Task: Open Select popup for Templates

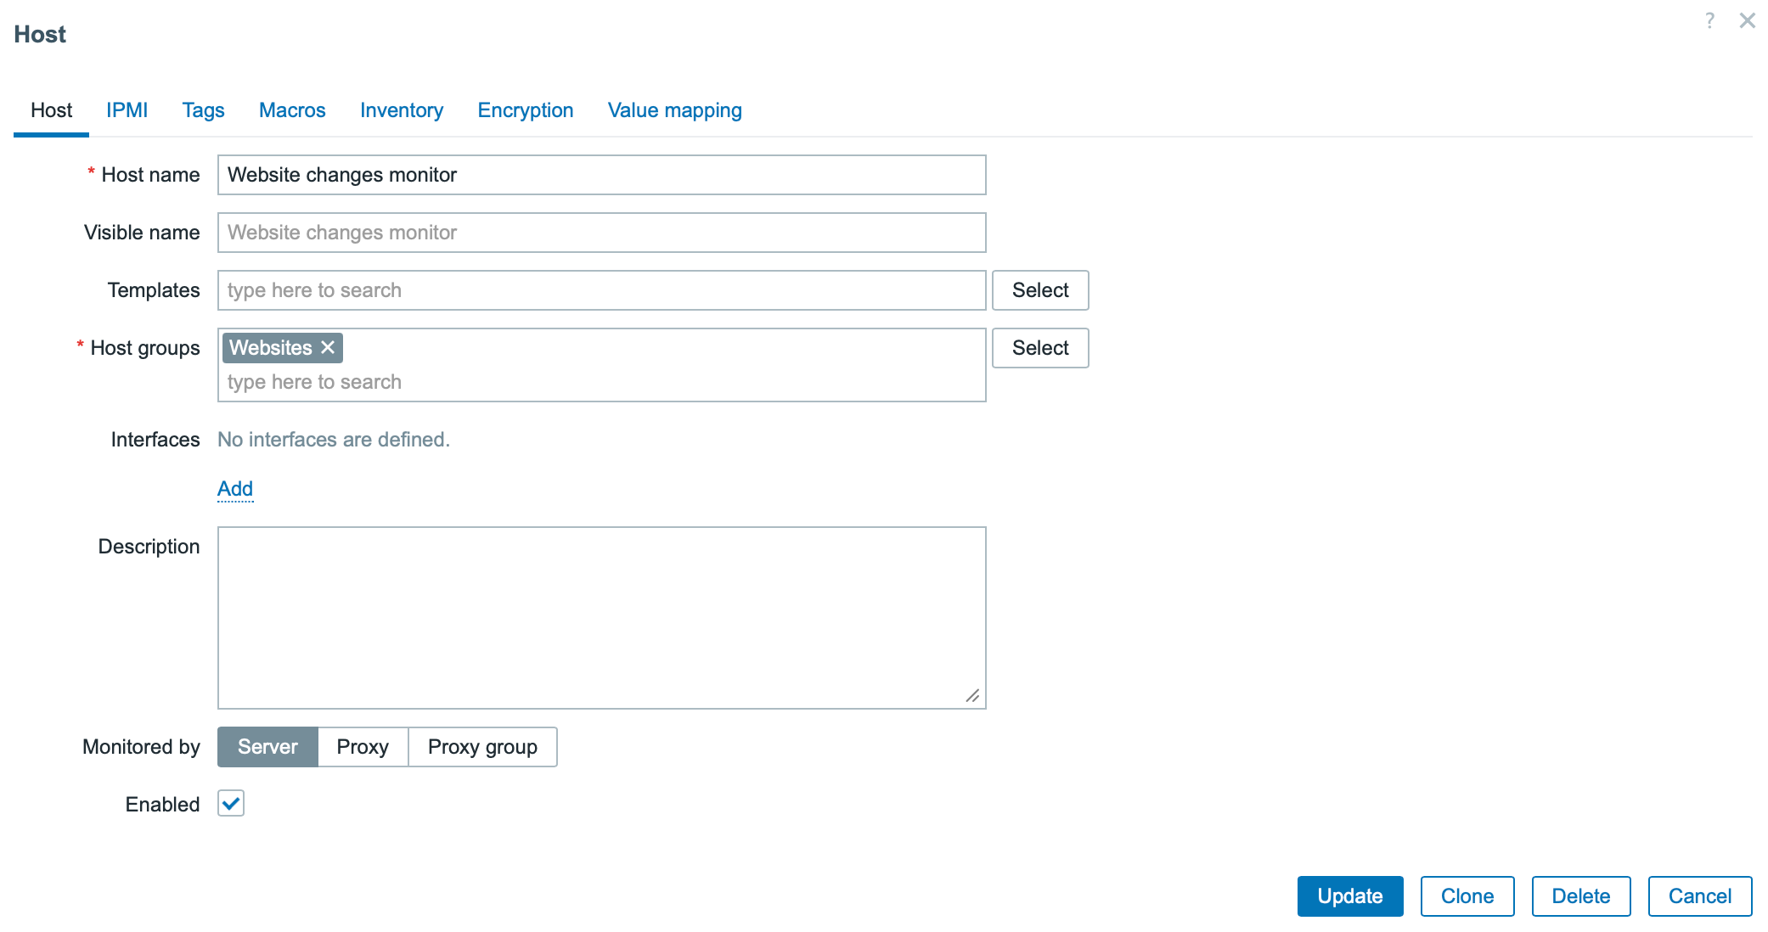Action: pos(1039,290)
